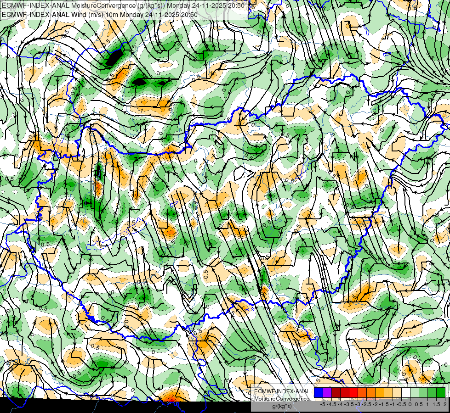The width and height of the screenshot is (450, 413).
Task: Click the legend label MoistureConvergence
Action: 282,399
